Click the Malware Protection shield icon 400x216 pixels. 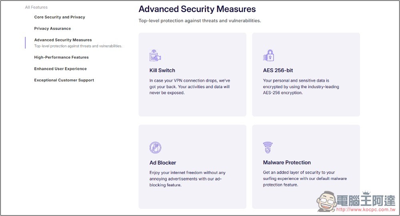point(268,147)
